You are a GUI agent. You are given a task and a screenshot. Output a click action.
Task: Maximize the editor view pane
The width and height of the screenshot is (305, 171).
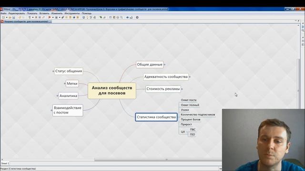click(x=298, y=21)
